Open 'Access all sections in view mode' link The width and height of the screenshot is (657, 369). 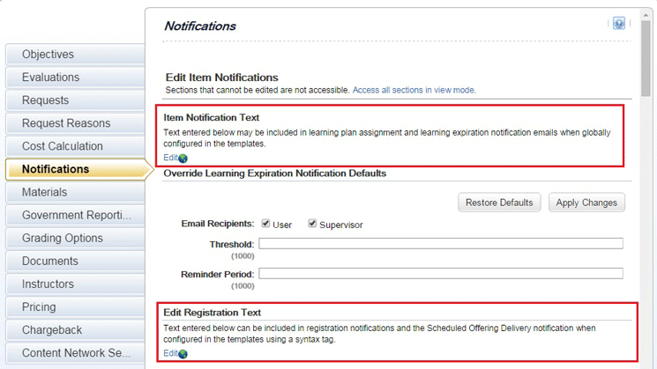[414, 90]
